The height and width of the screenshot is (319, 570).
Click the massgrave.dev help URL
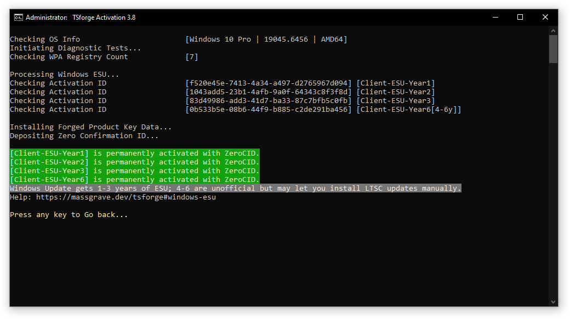point(126,197)
